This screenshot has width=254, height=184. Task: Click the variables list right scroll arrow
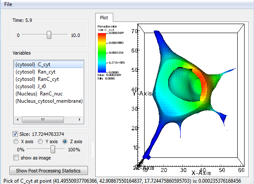click(x=80, y=120)
